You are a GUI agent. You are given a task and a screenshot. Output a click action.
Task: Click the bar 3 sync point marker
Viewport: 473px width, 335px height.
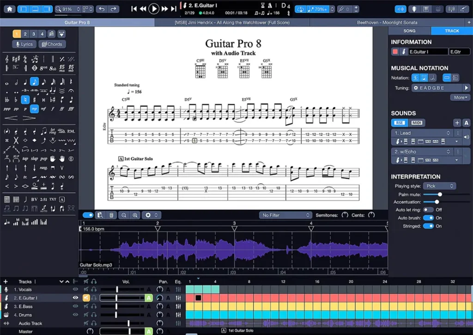point(234,229)
